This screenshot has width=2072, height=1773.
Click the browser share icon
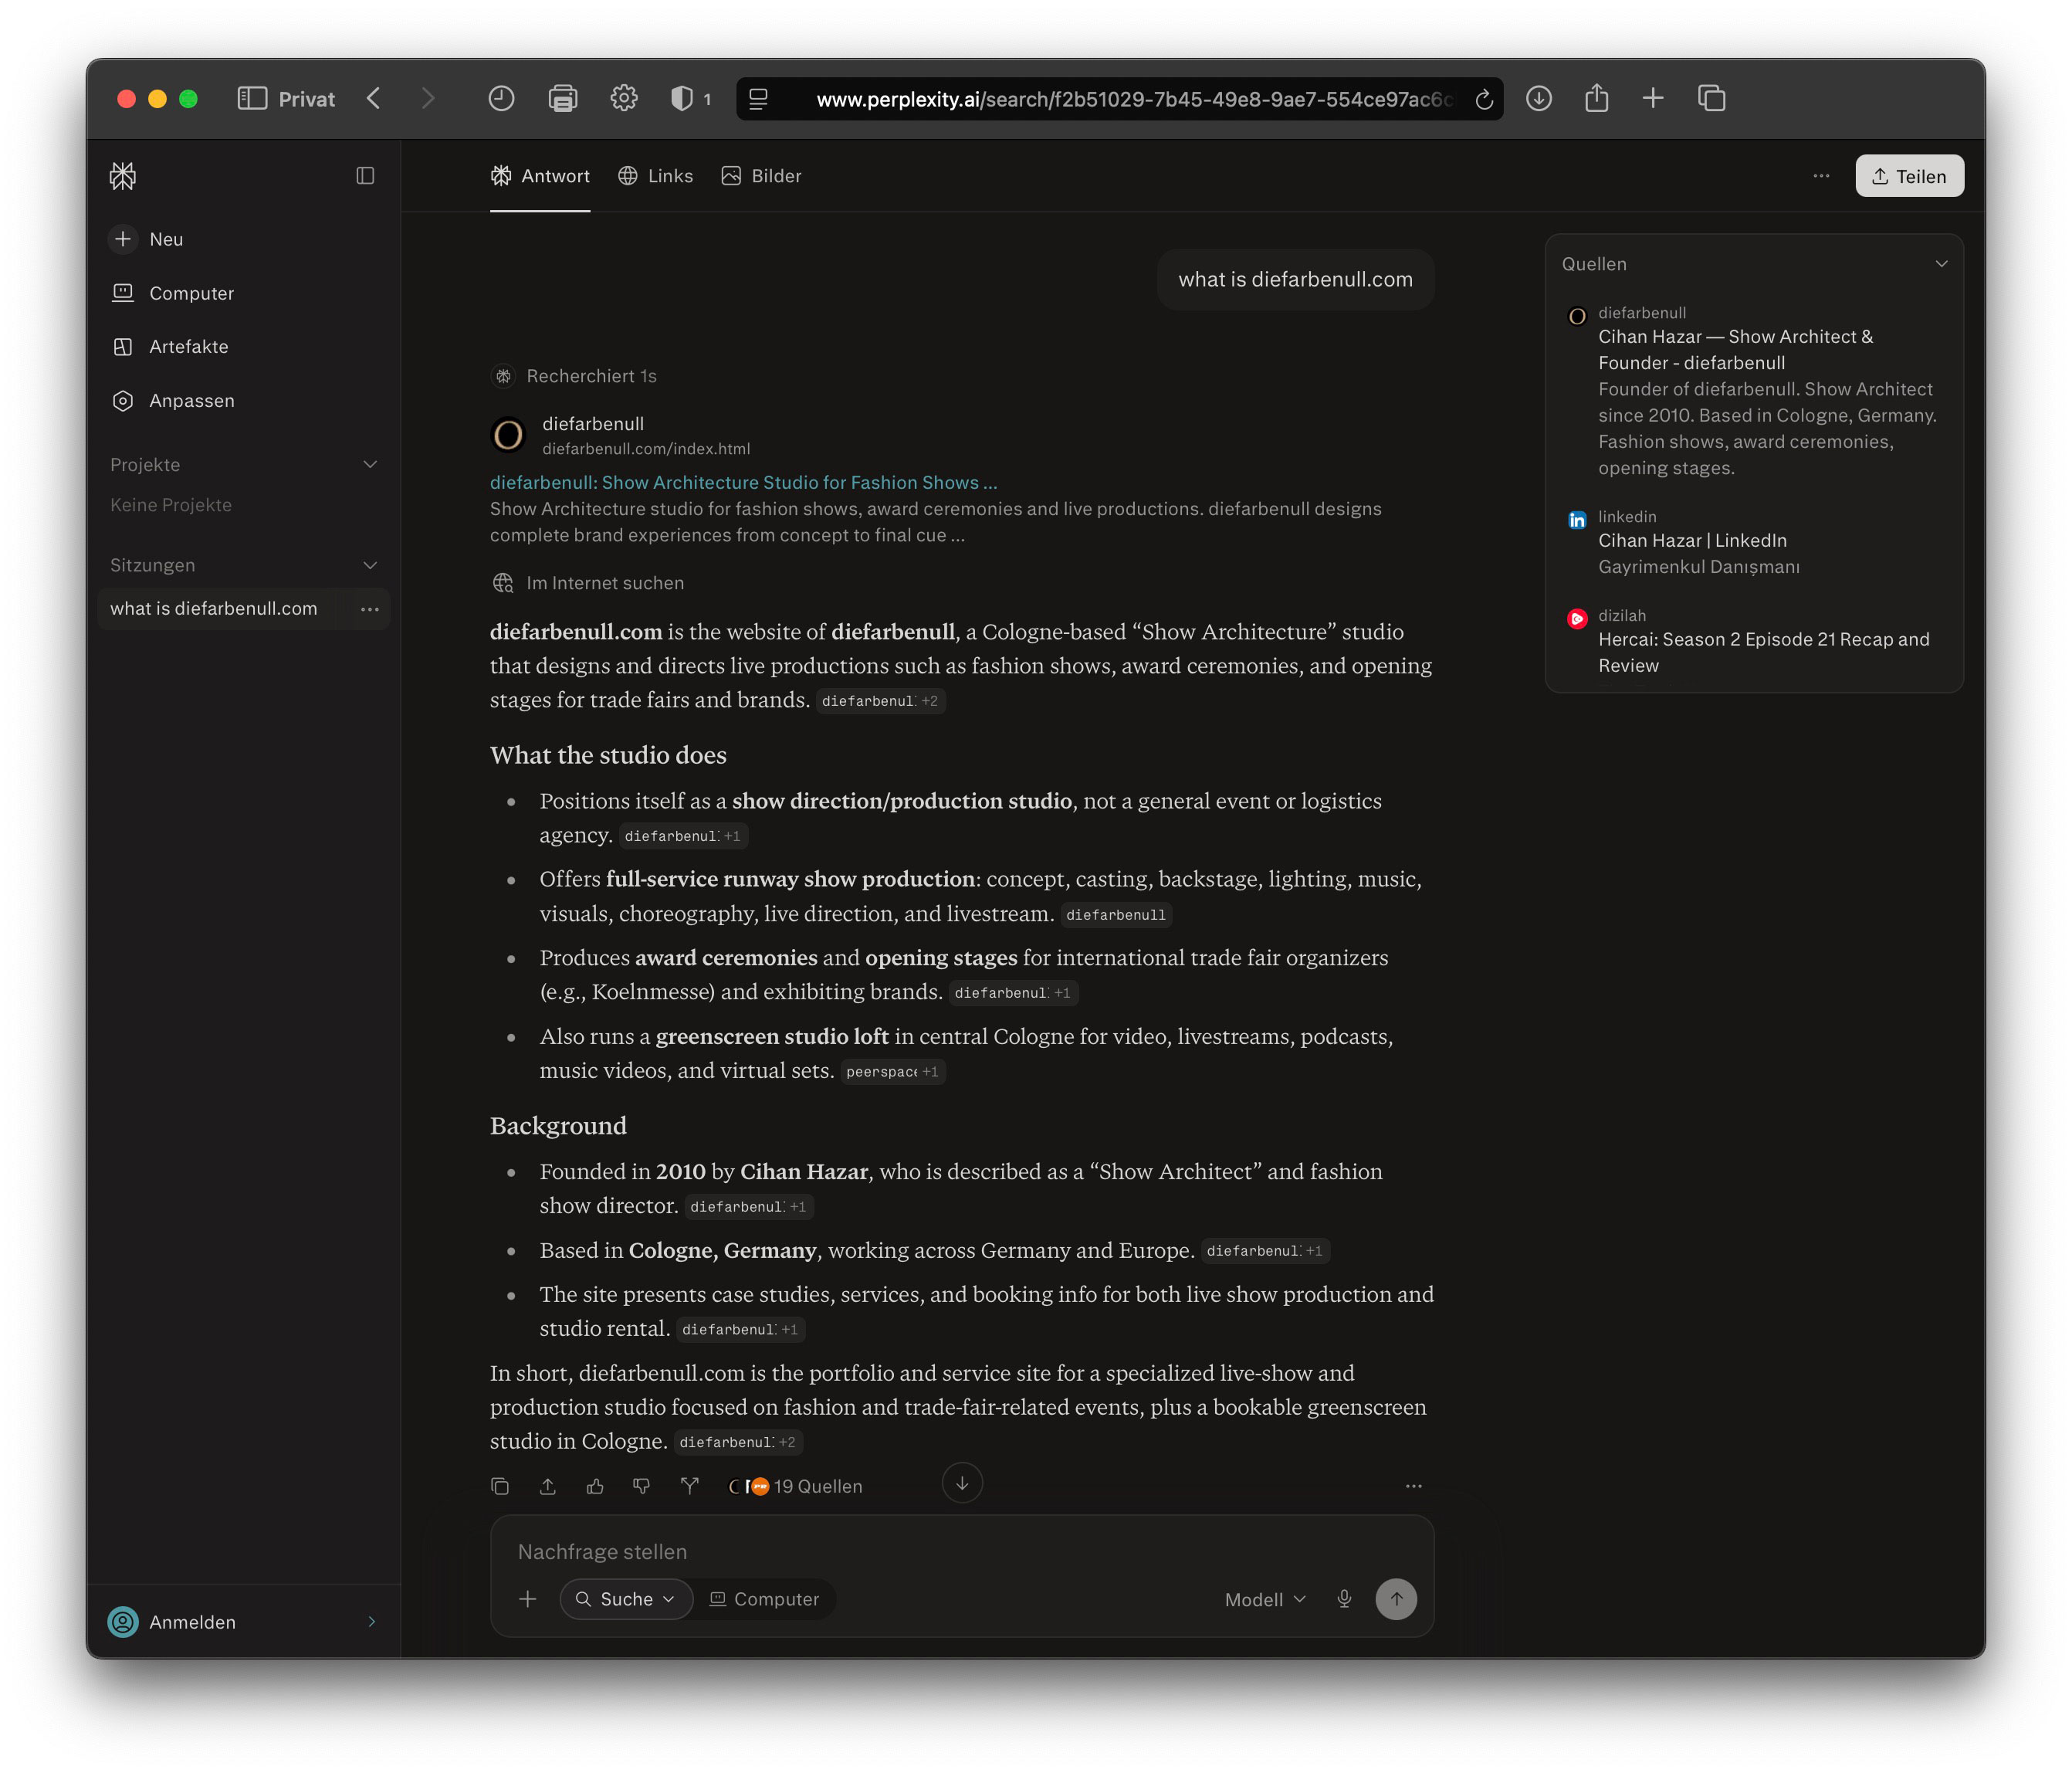click(1597, 98)
